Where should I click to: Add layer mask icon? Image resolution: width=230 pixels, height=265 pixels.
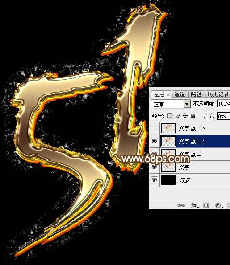pos(206,205)
